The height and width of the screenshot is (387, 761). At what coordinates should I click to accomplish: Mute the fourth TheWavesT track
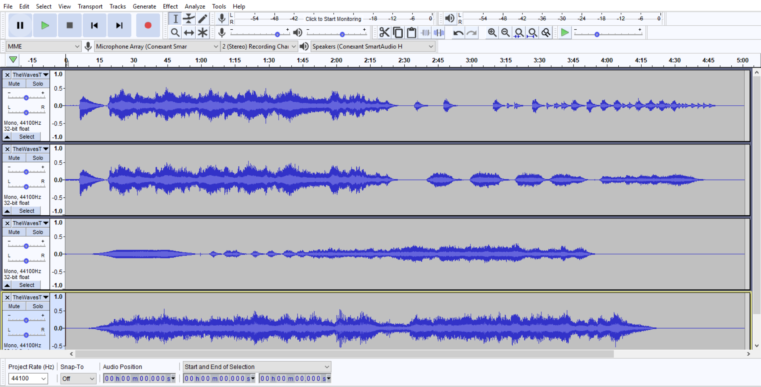[x=14, y=306]
